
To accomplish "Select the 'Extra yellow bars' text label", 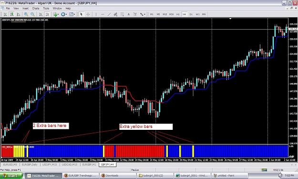I will coord(146,126).
